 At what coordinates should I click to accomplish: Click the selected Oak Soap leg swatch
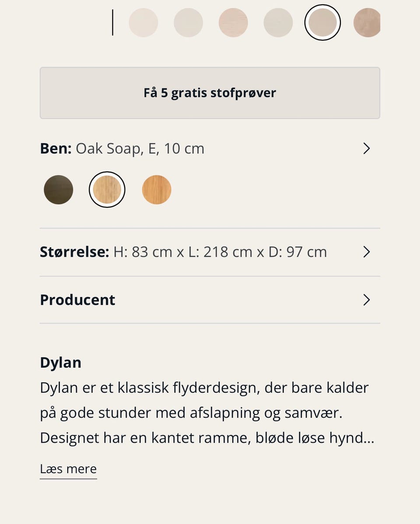pyautogui.click(x=107, y=190)
